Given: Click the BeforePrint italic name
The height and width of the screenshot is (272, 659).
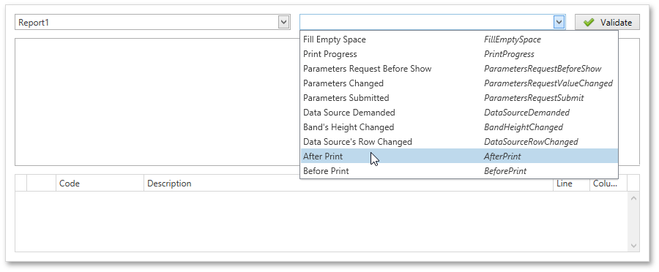Looking at the screenshot, I should 505,171.
